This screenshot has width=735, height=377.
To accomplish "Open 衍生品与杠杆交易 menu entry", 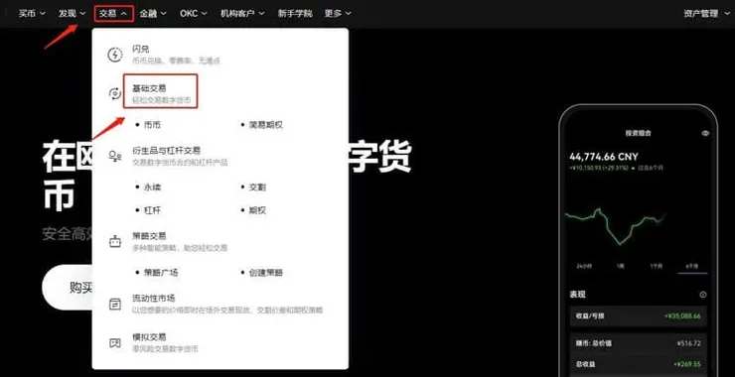I will click(180, 156).
